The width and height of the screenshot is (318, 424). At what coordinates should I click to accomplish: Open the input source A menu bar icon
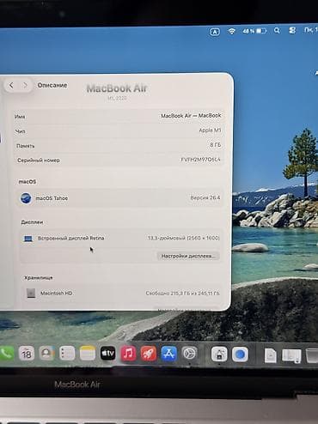[215, 32]
